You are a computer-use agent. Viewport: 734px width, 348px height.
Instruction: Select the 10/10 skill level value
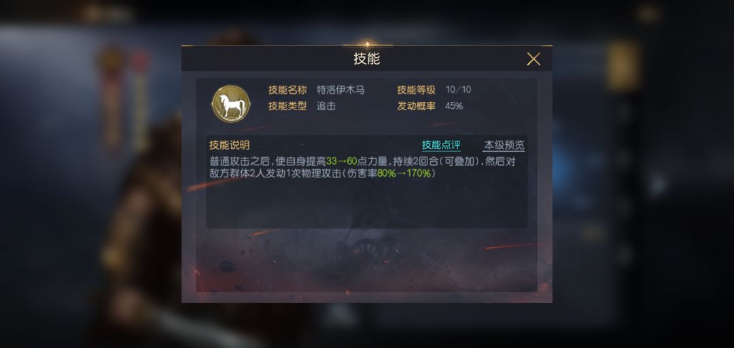458,90
